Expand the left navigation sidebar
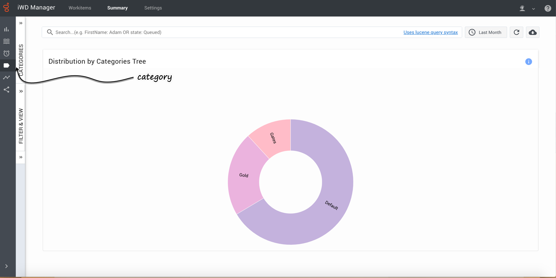Screen dimensions: 556x278 [x=6, y=266]
